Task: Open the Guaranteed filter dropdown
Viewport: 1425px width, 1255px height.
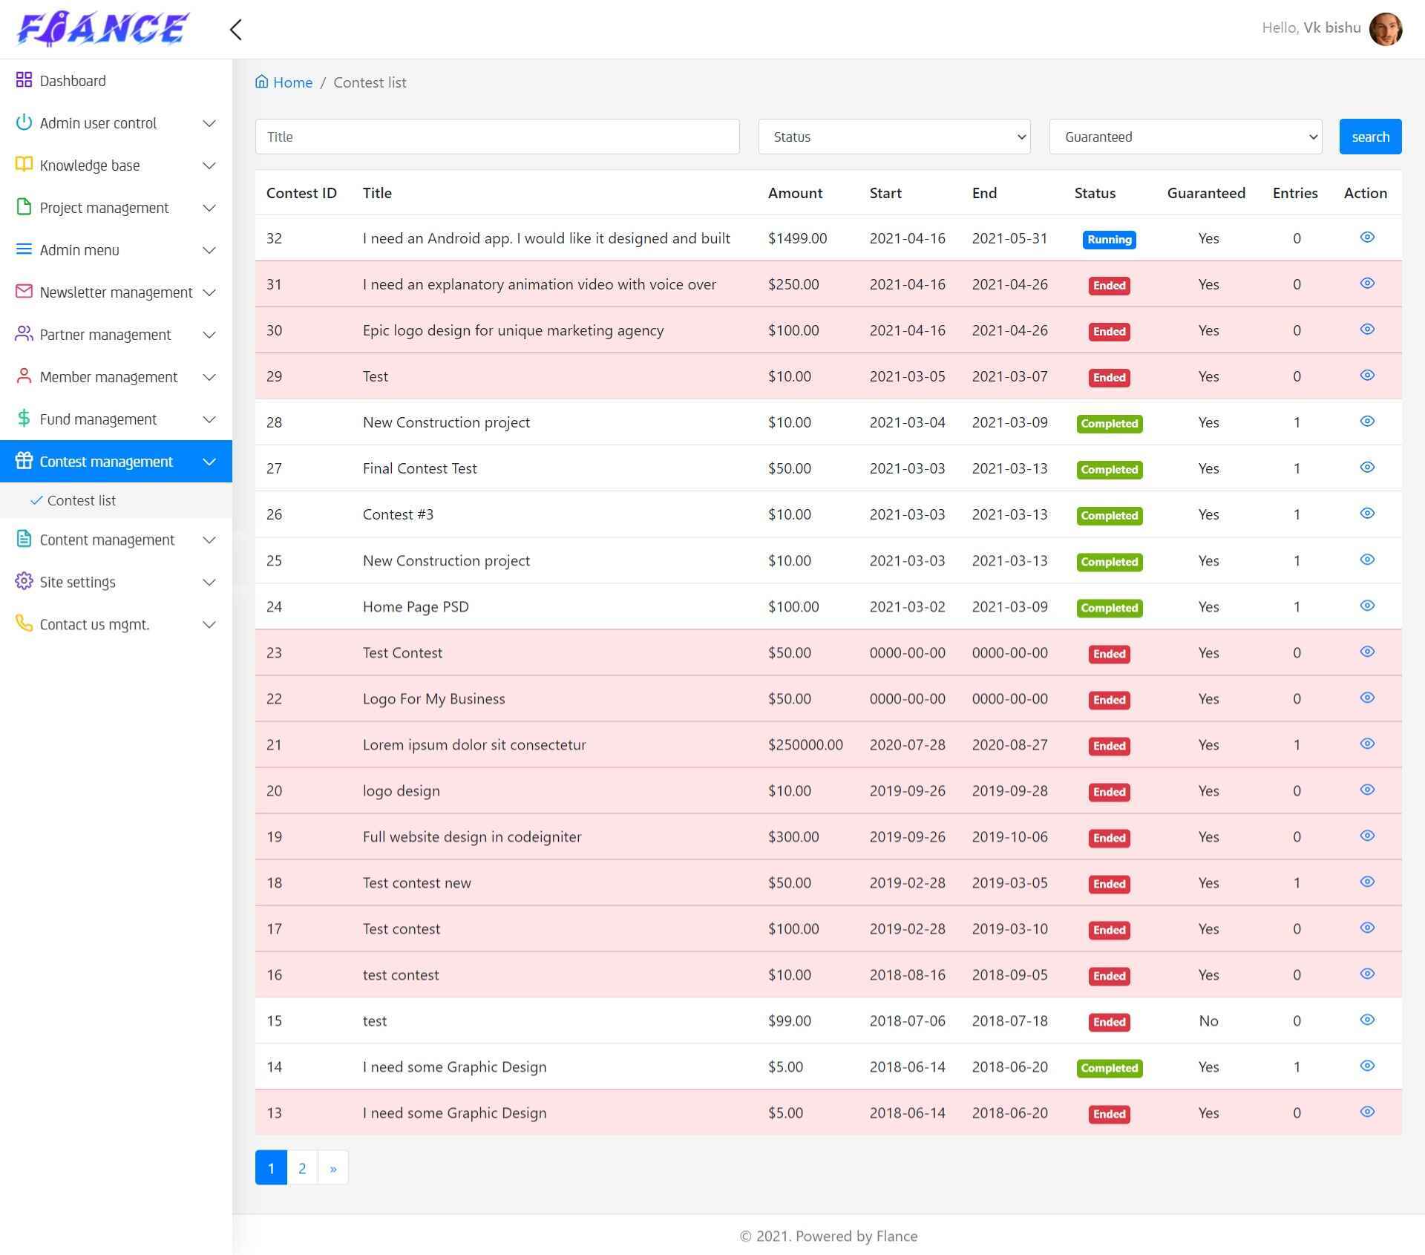Action: pos(1185,137)
